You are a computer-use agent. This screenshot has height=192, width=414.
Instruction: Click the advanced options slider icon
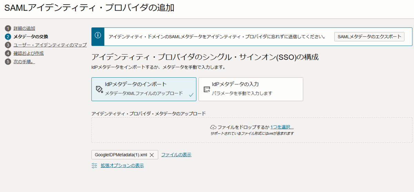click(95, 166)
